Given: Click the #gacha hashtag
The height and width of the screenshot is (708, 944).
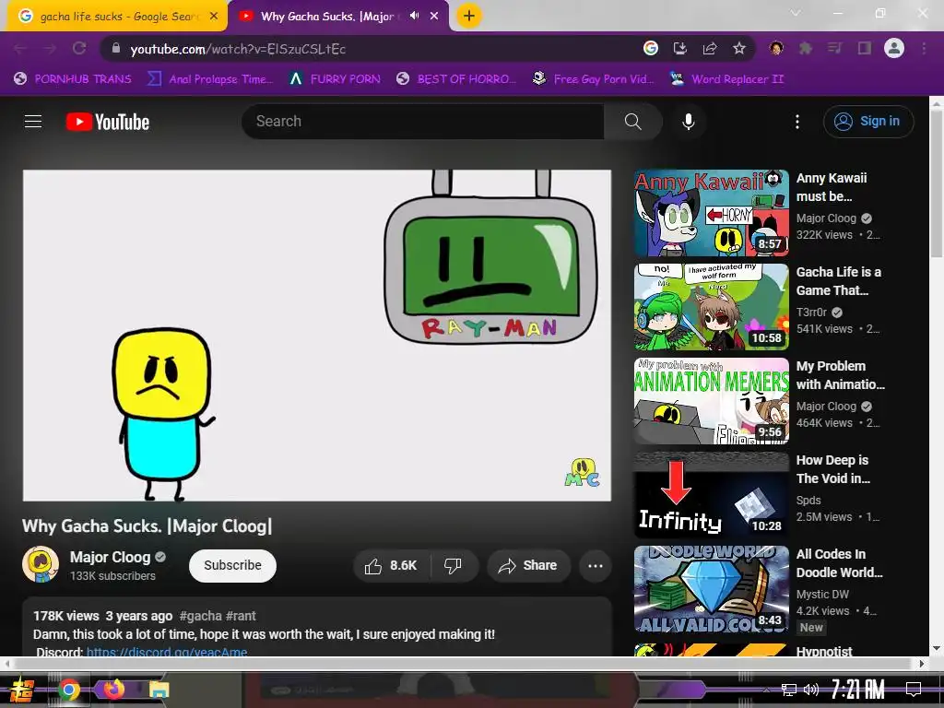Looking at the screenshot, I should tap(200, 616).
